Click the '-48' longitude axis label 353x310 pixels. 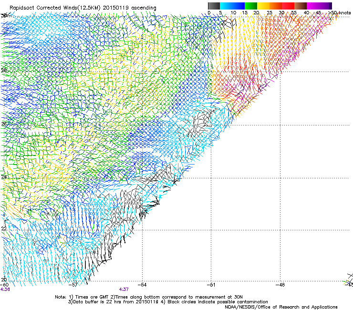click(280, 285)
